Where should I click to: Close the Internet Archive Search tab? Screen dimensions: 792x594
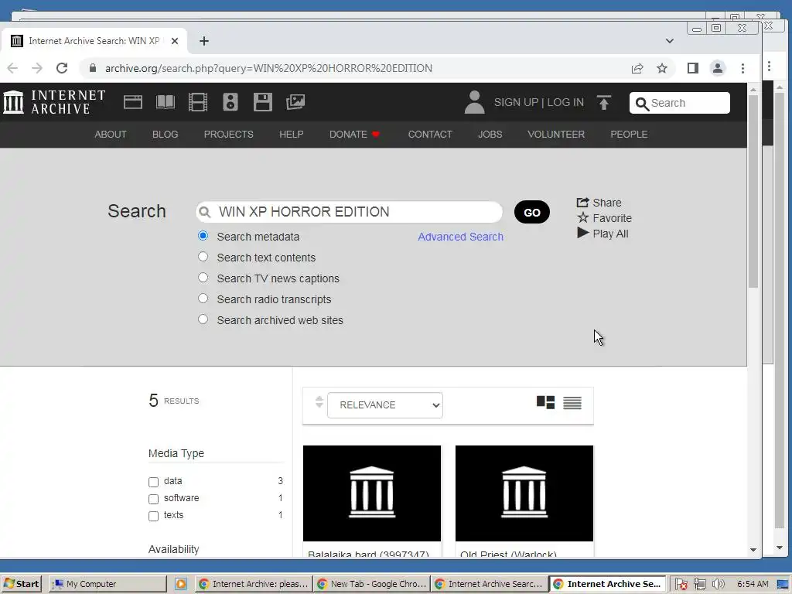coord(175,41)
